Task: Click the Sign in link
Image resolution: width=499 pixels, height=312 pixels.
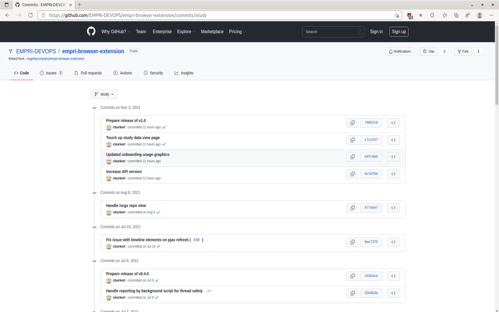Action: (x=376, y=32)
